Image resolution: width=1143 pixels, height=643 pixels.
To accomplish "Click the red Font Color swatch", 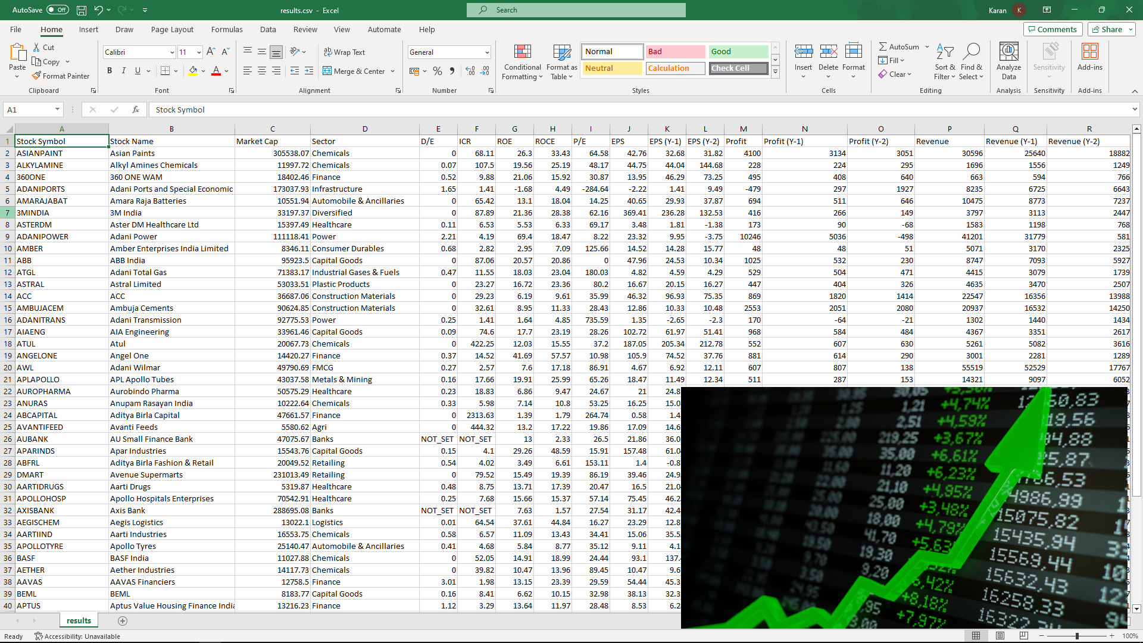I will pos(216,71).
